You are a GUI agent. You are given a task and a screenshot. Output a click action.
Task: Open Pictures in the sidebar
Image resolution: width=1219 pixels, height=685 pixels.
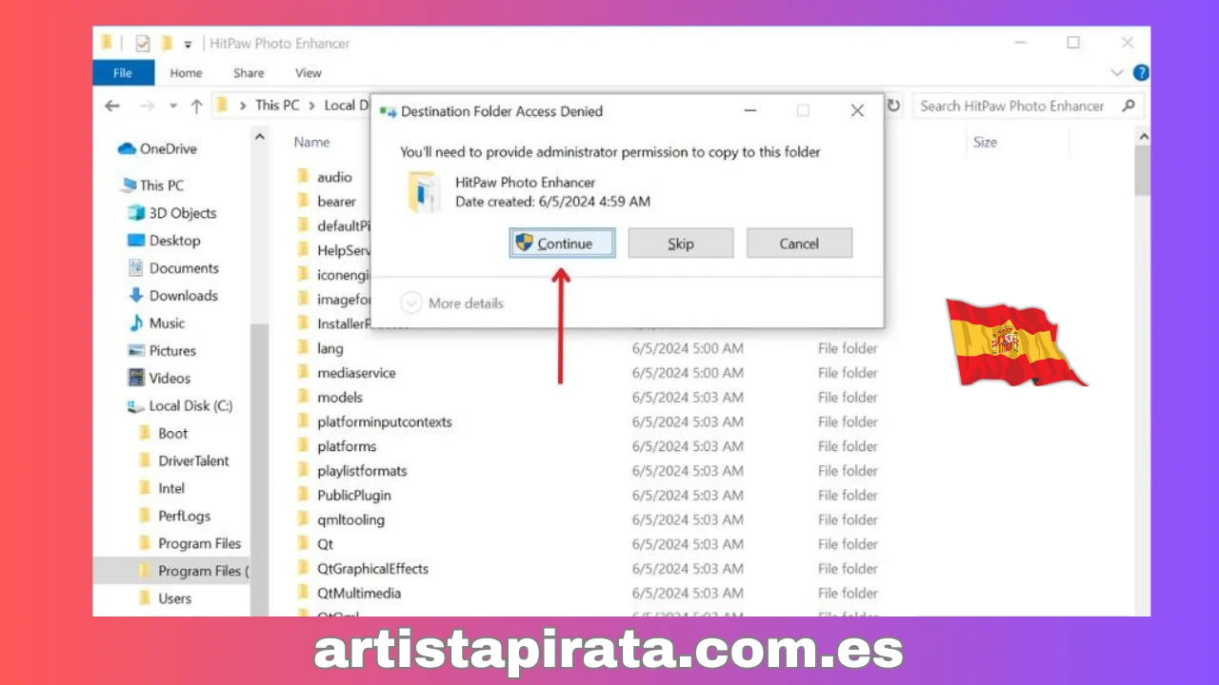click(x=162, y=351)
